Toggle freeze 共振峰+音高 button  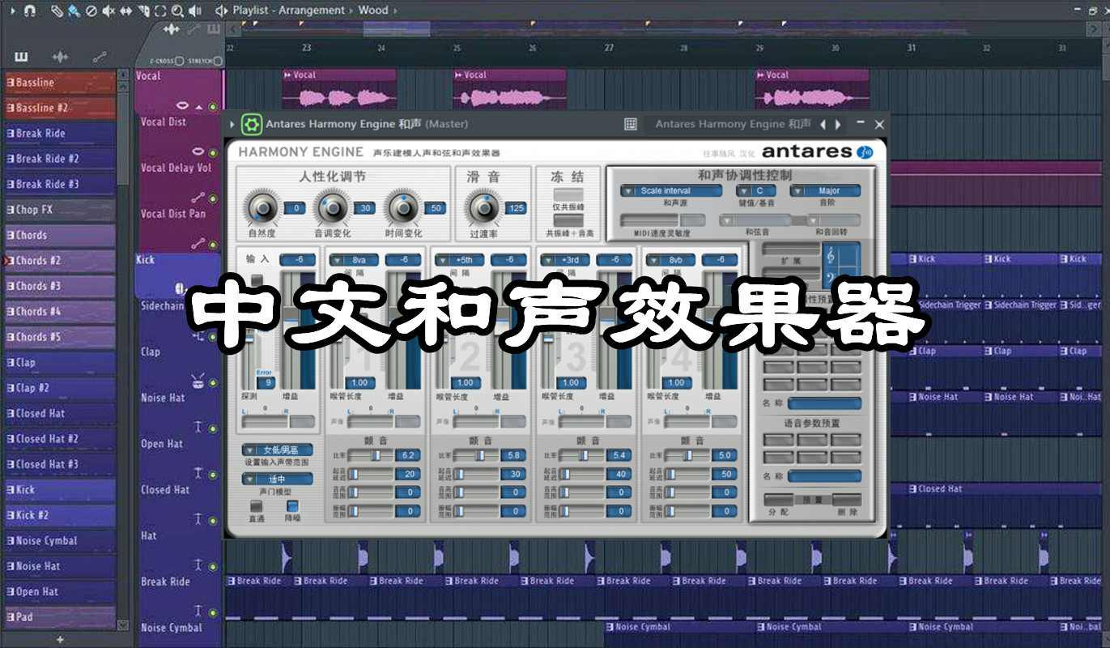[x=568, y=220]
